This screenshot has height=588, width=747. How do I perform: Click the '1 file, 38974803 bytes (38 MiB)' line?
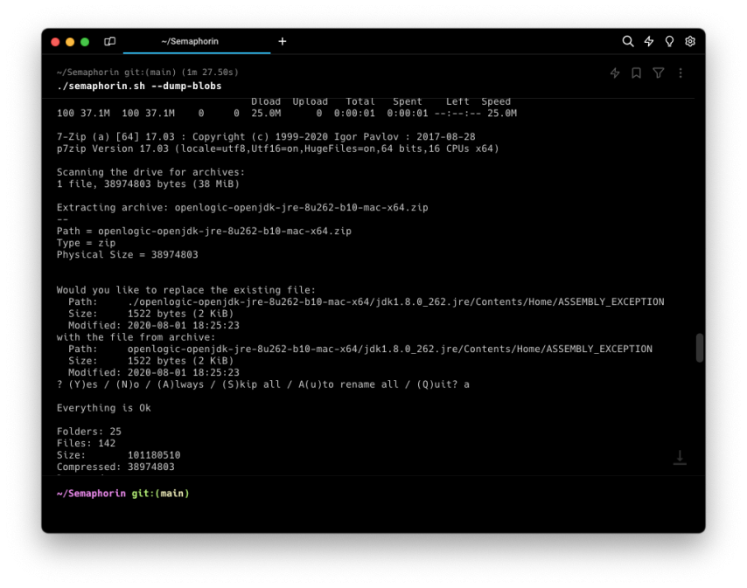[x=148, y=183]
